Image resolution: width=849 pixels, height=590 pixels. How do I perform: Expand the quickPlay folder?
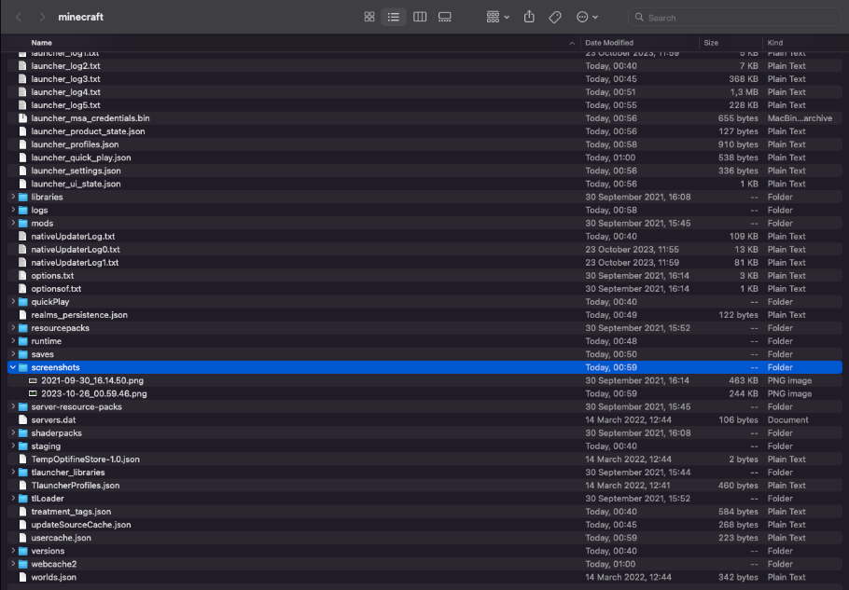click(x=13, y=302)
